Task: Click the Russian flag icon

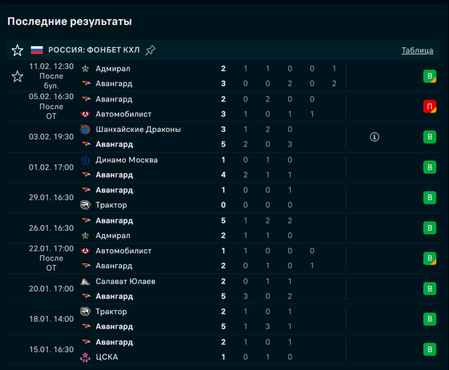Action: pyautogui.click(x=37, y=50)
